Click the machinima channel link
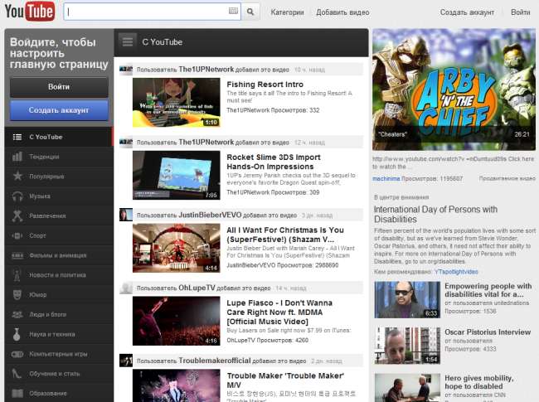The height and width of the screenshot is (402, 539). pyautogui.click(x=386, y=179)
